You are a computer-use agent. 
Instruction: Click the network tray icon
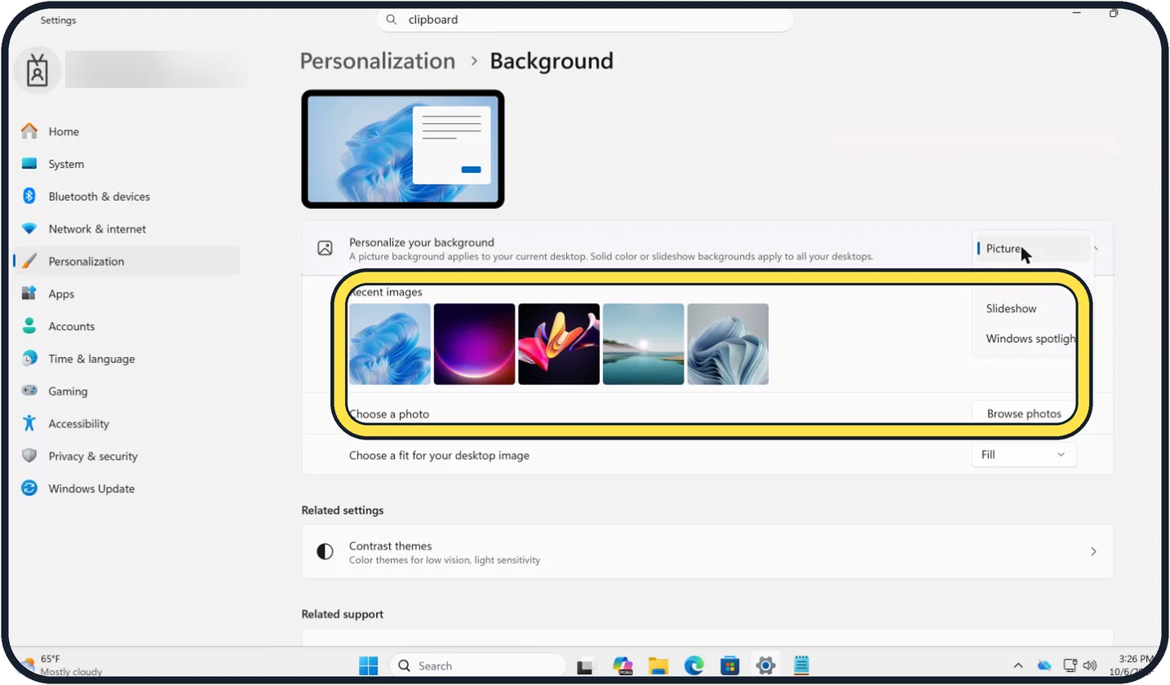tap(1070, 665)
